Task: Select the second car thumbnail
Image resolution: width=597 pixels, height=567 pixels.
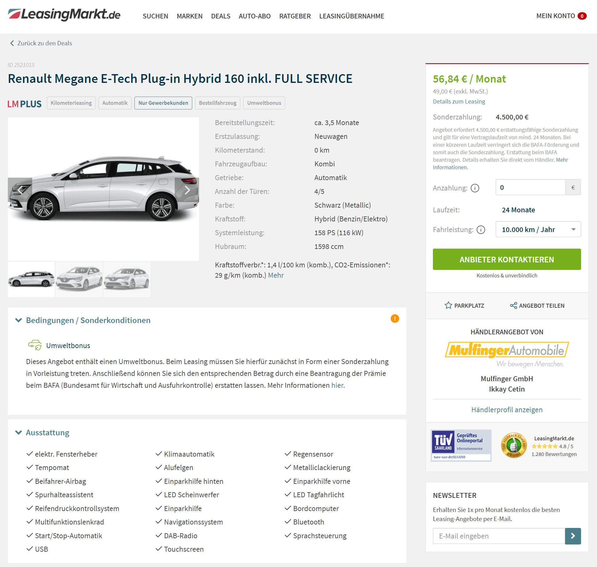Action: tap(79, 279)
